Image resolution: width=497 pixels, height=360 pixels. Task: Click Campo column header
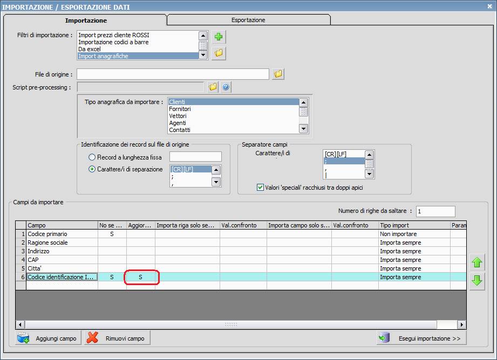click(x=62, y=225)
